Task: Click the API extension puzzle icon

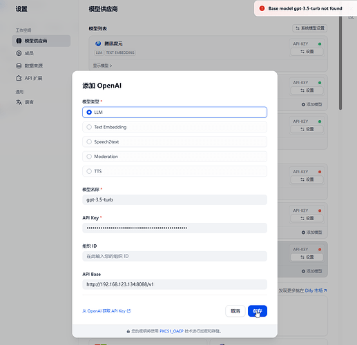Action: 19,78
